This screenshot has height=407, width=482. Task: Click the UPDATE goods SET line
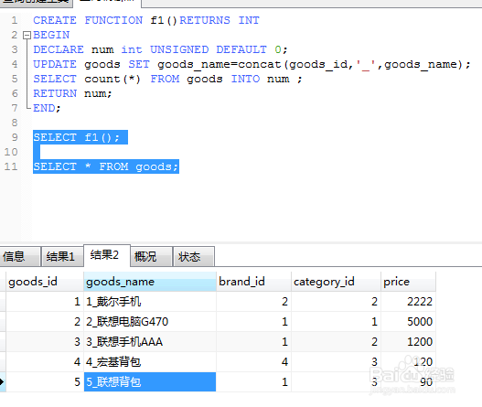click(252, 64)
